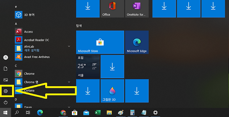Click the letter A section header
This screenshot has width=229, height=117.
click(x=16, y=24)
